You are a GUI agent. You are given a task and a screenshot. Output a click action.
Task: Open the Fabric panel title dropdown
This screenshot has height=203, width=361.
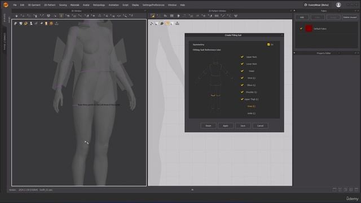click(x=339, y=11)
